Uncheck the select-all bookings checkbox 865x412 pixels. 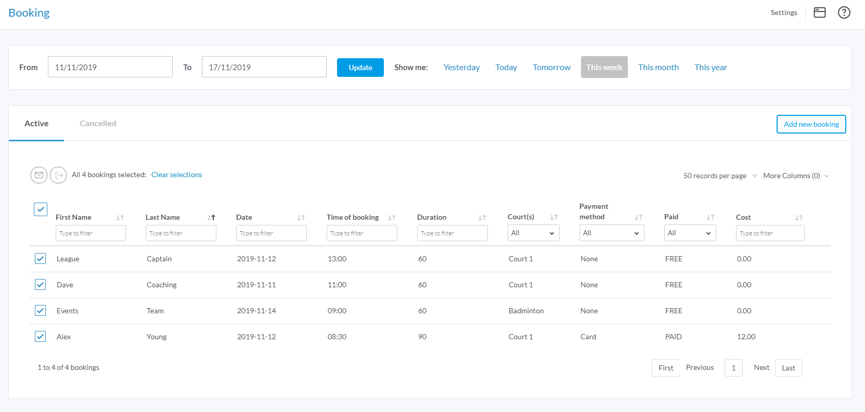pyautogui.click(x=41, y=209)
